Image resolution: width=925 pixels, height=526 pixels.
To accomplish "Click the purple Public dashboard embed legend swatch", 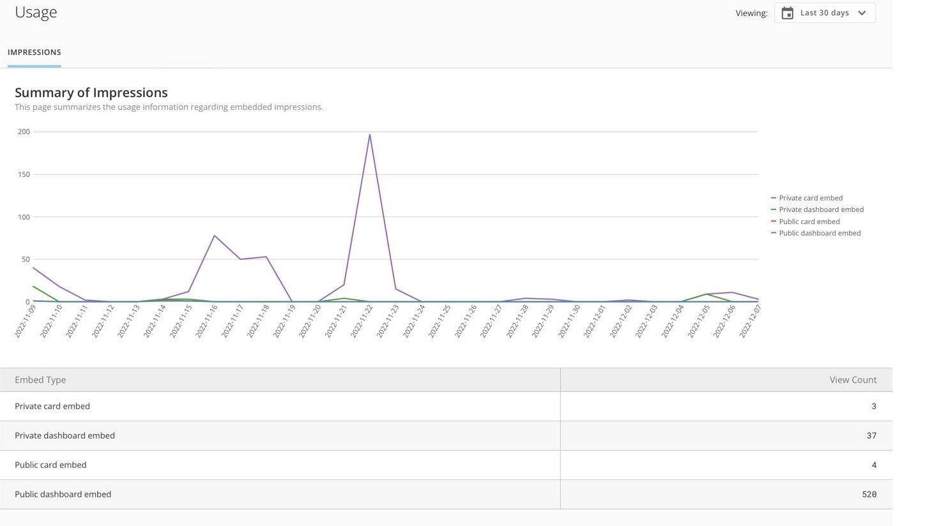I will pyautogui.click(x=774, y=233).
